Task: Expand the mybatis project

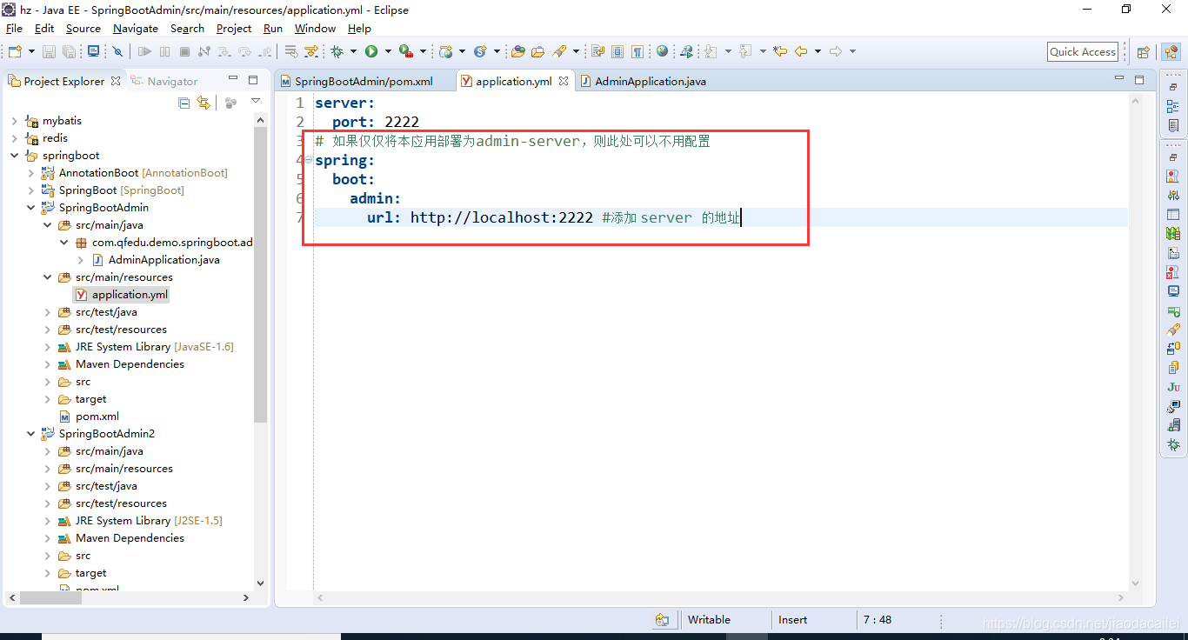Action: (x=14, y=121)
